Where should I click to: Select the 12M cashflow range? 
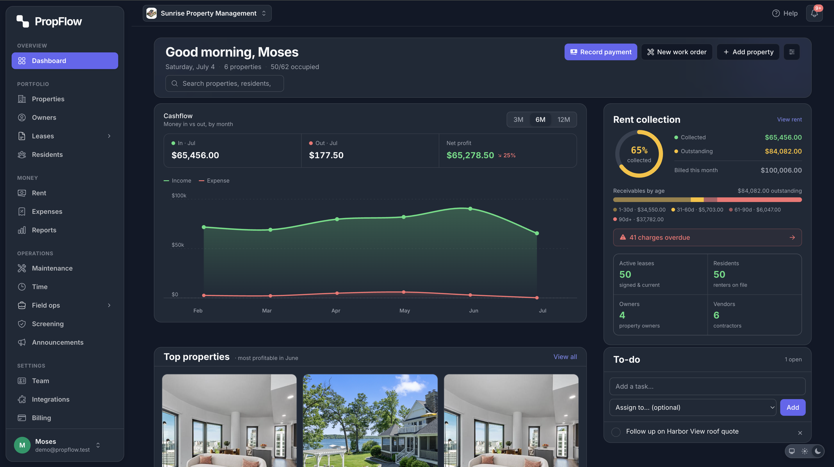(563, 120)
